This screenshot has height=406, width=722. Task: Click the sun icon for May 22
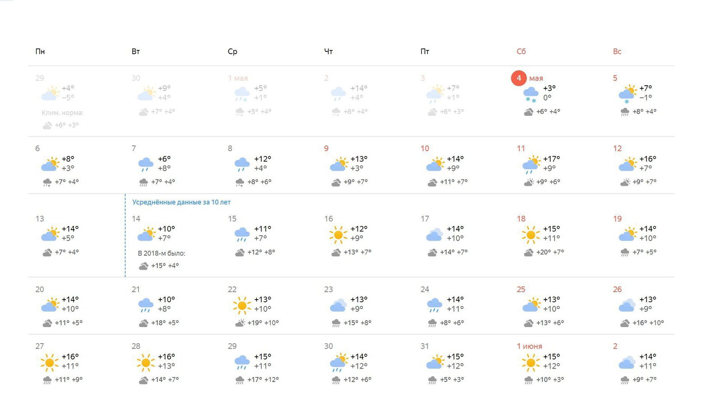[242, 305]
